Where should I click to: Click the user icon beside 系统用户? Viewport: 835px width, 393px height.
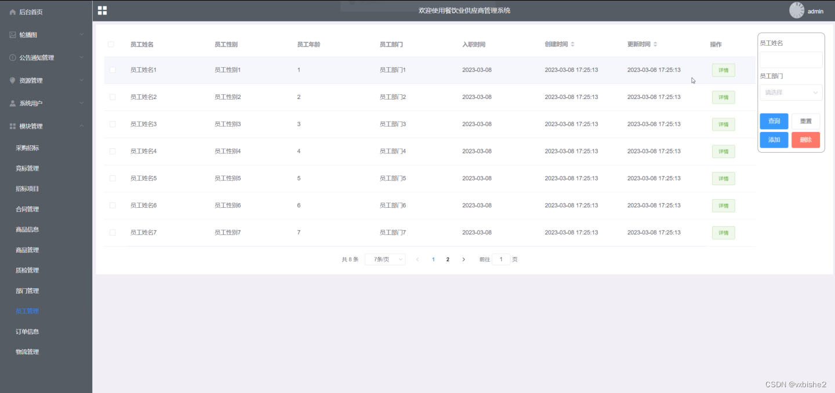click(x=13, y=104)
